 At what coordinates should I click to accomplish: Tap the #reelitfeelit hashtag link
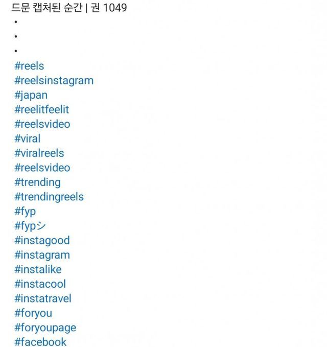click(41, 110)
